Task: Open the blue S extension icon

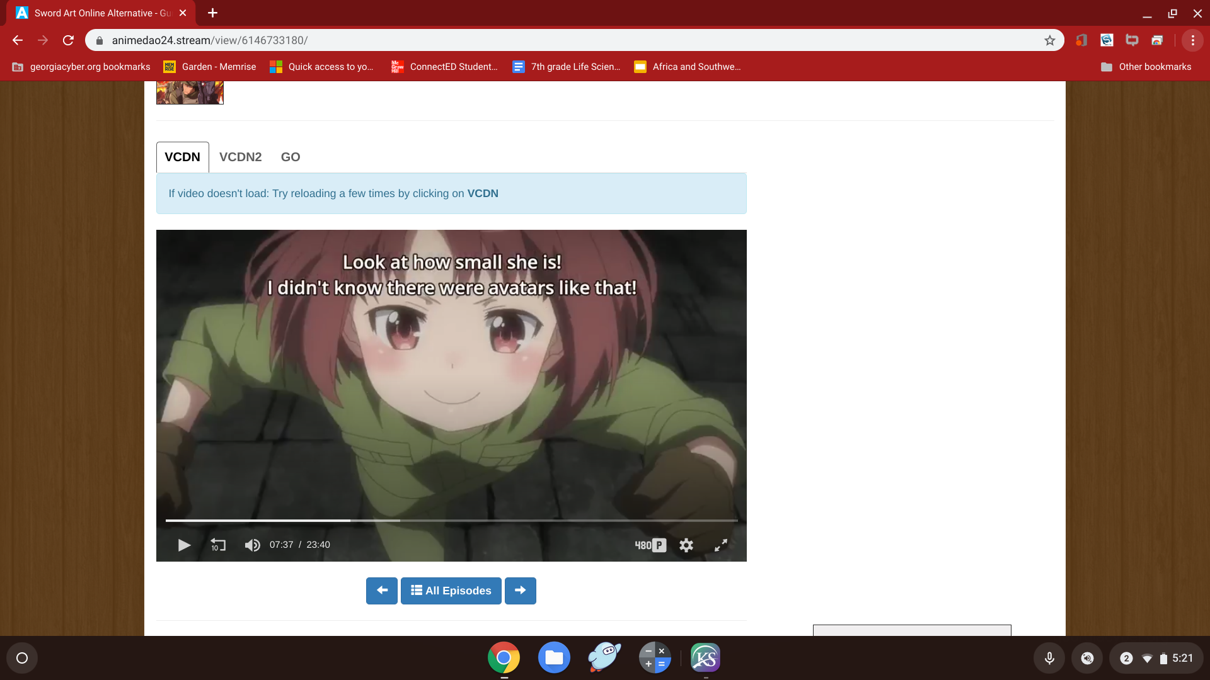Action: pos(1107,40)
